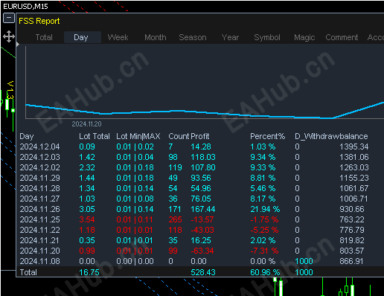Click the Day column header
The image size is (384, 296).
click(27, 136)
